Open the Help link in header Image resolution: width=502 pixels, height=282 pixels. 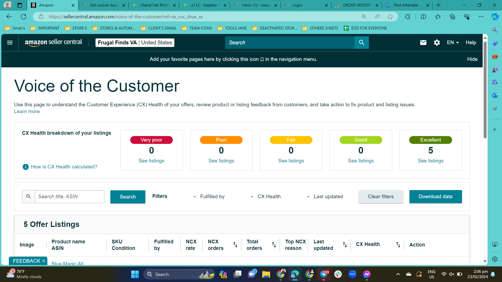(x=471, y=43)
